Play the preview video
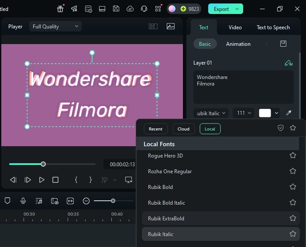 point(41,180)
